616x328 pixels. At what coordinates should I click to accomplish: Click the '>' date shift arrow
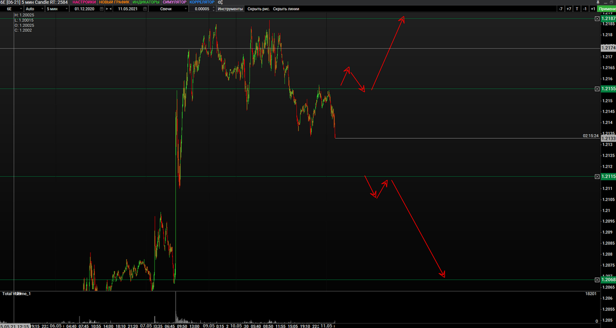107,9
